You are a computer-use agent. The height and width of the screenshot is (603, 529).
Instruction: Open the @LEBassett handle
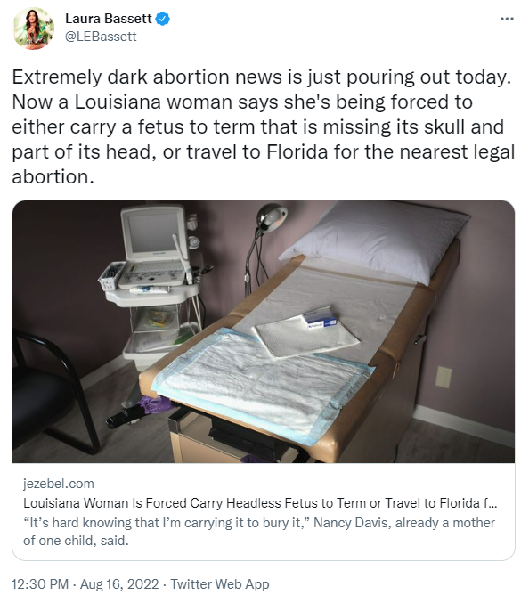(101, 37)
